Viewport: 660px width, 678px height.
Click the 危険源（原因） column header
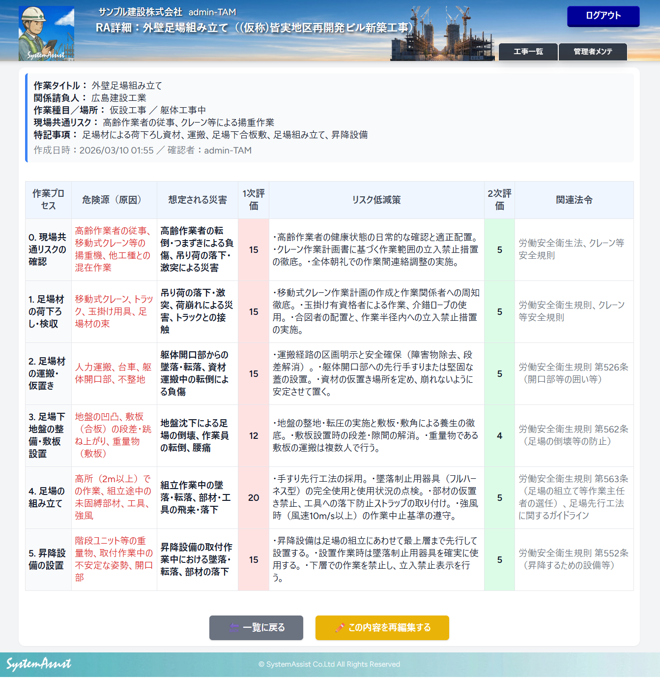point(114,200)
